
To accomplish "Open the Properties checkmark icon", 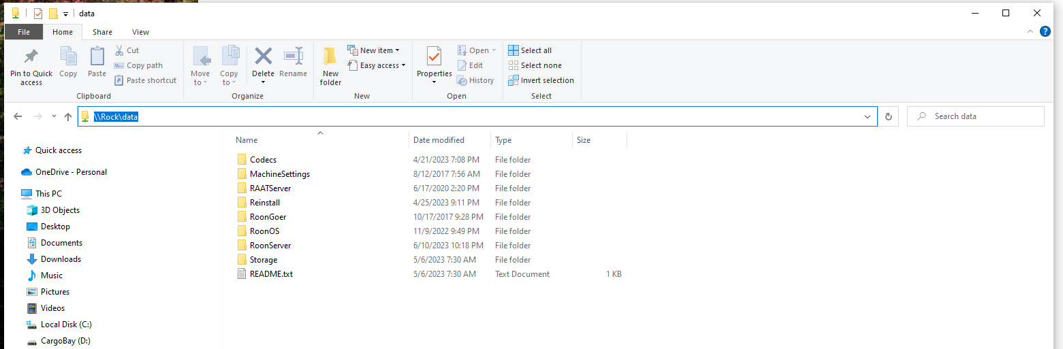I will (434, 56).
